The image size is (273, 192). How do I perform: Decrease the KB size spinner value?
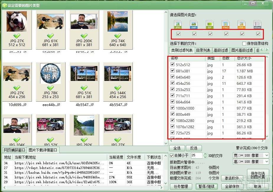(x=205, y=157)
